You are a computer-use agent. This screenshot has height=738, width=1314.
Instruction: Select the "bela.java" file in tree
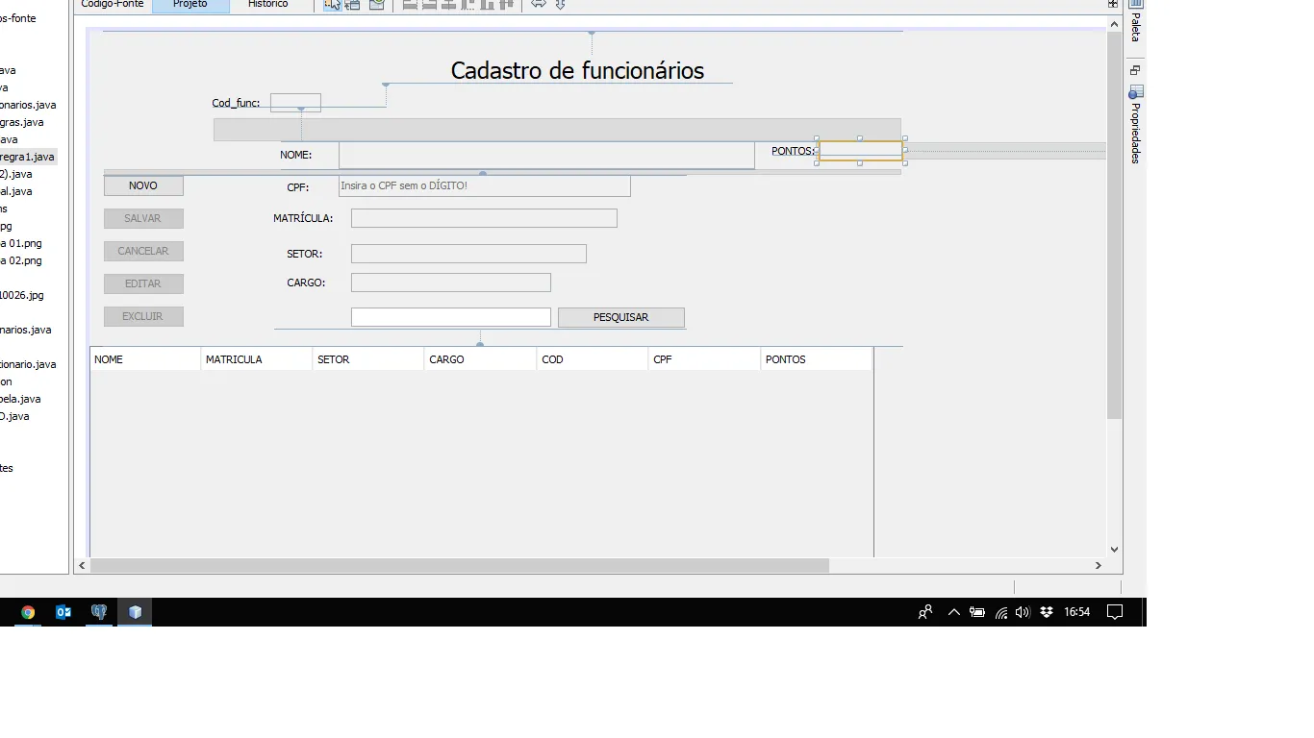[20, 399]
